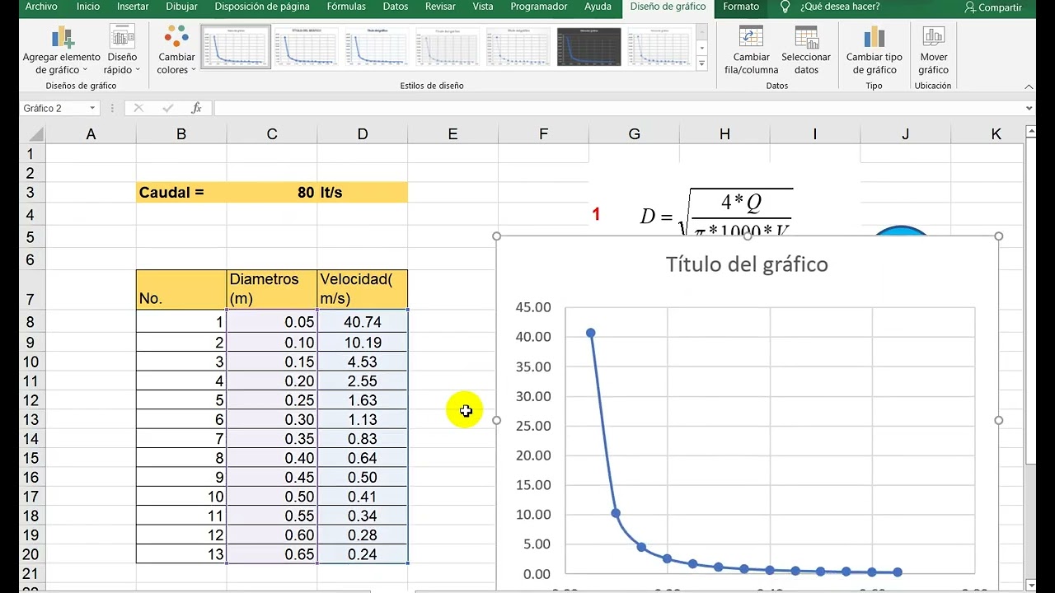1055x593 pixels.
Task: Click the cancel formula X icon
Action: coord(138,108)
